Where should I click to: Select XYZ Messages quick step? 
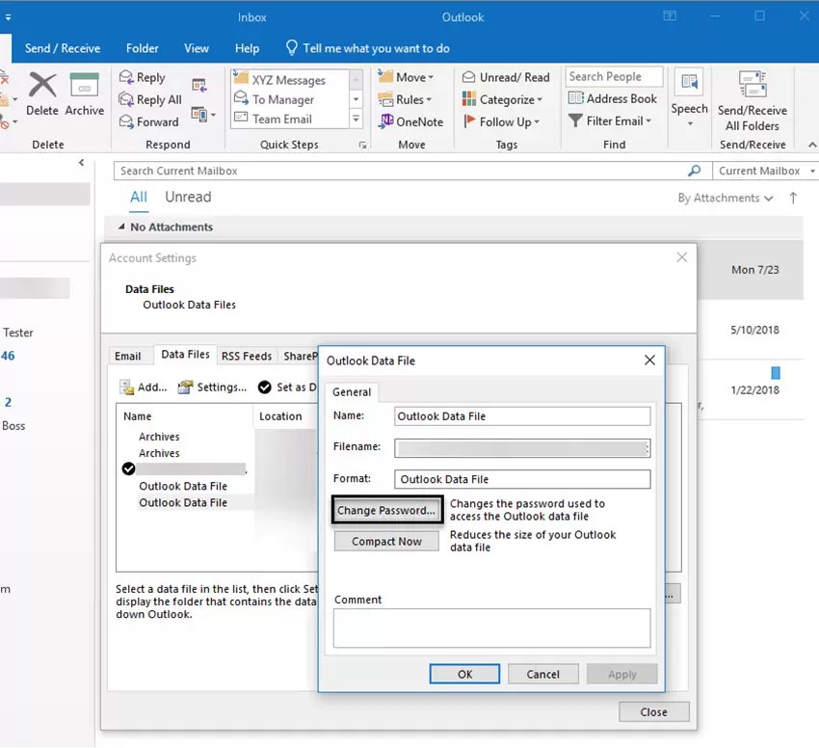coord(288,80)
